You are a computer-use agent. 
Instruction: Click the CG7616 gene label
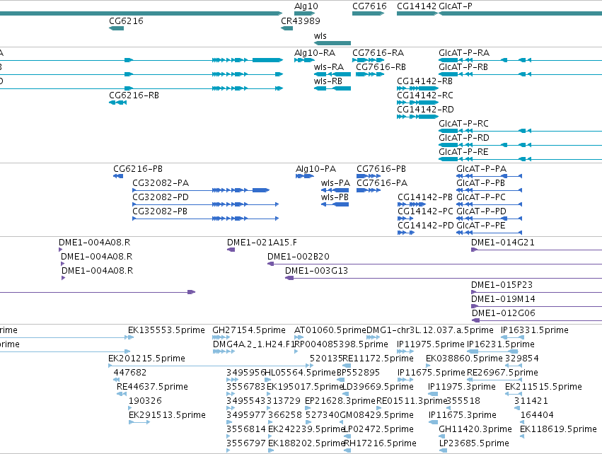(x=369, y=6)
